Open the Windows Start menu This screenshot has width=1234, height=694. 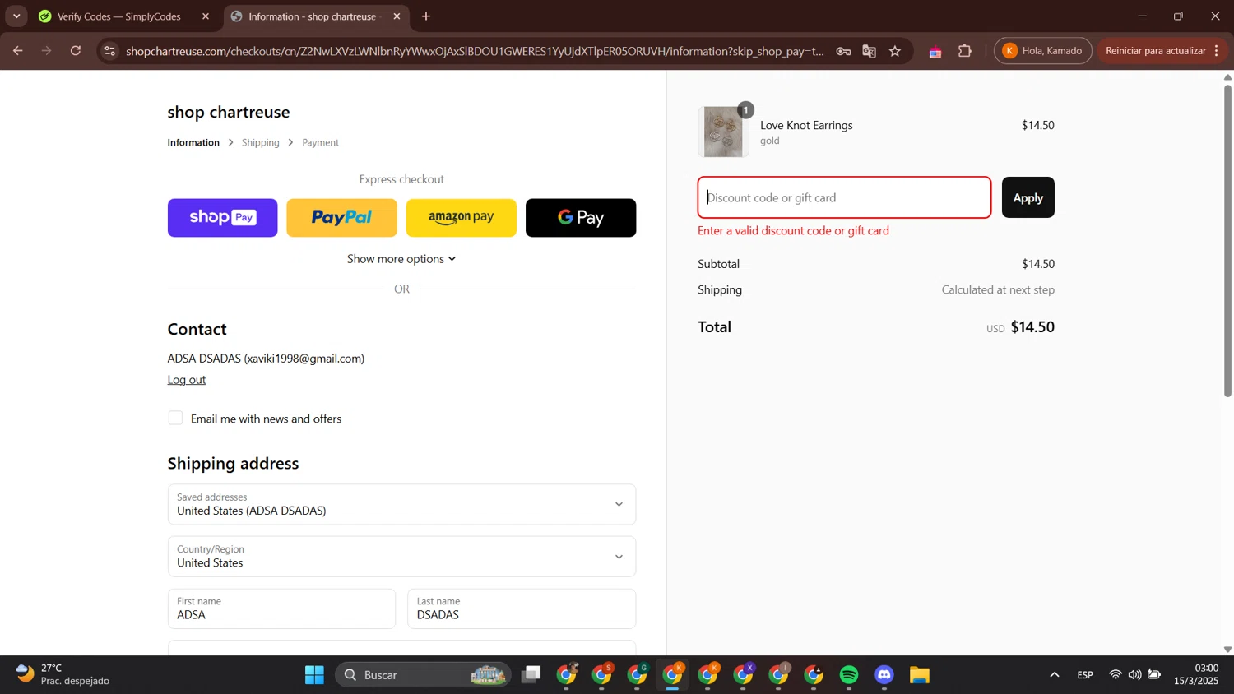click(x=314, y=675)
